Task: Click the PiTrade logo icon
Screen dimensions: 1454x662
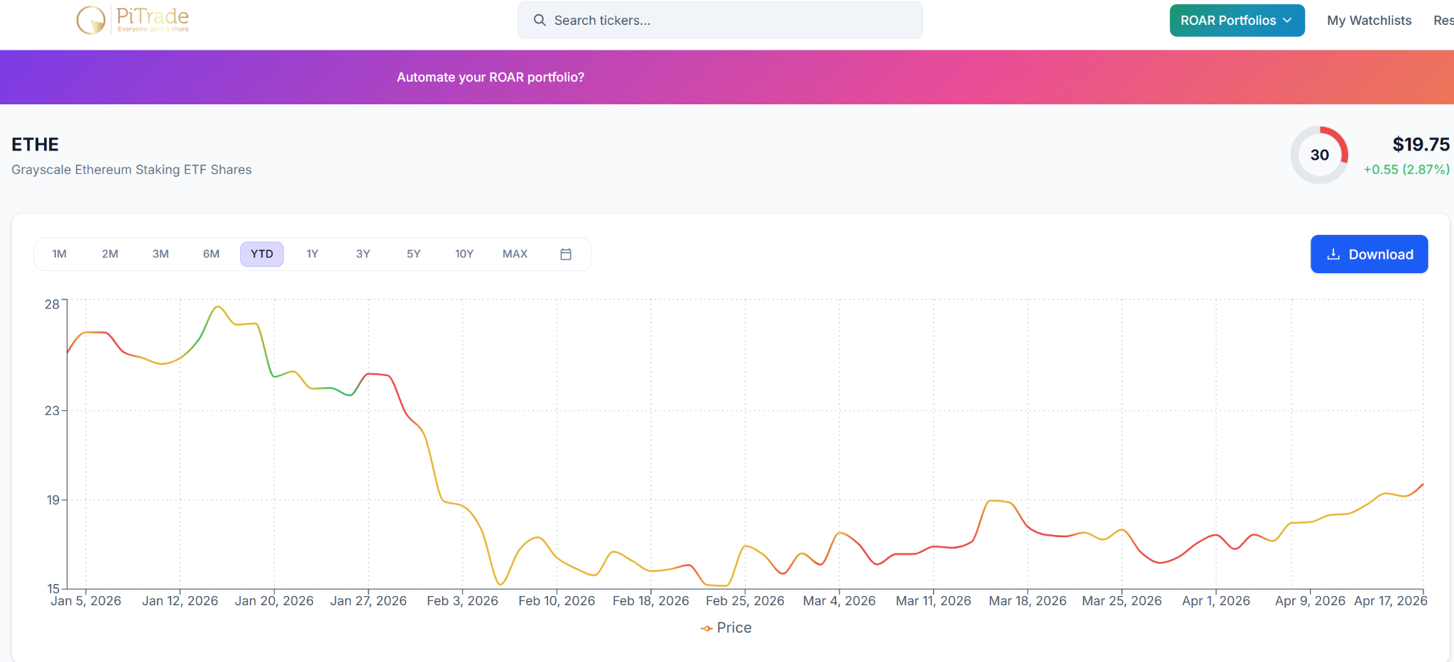Action: click(x=91, y=20)
